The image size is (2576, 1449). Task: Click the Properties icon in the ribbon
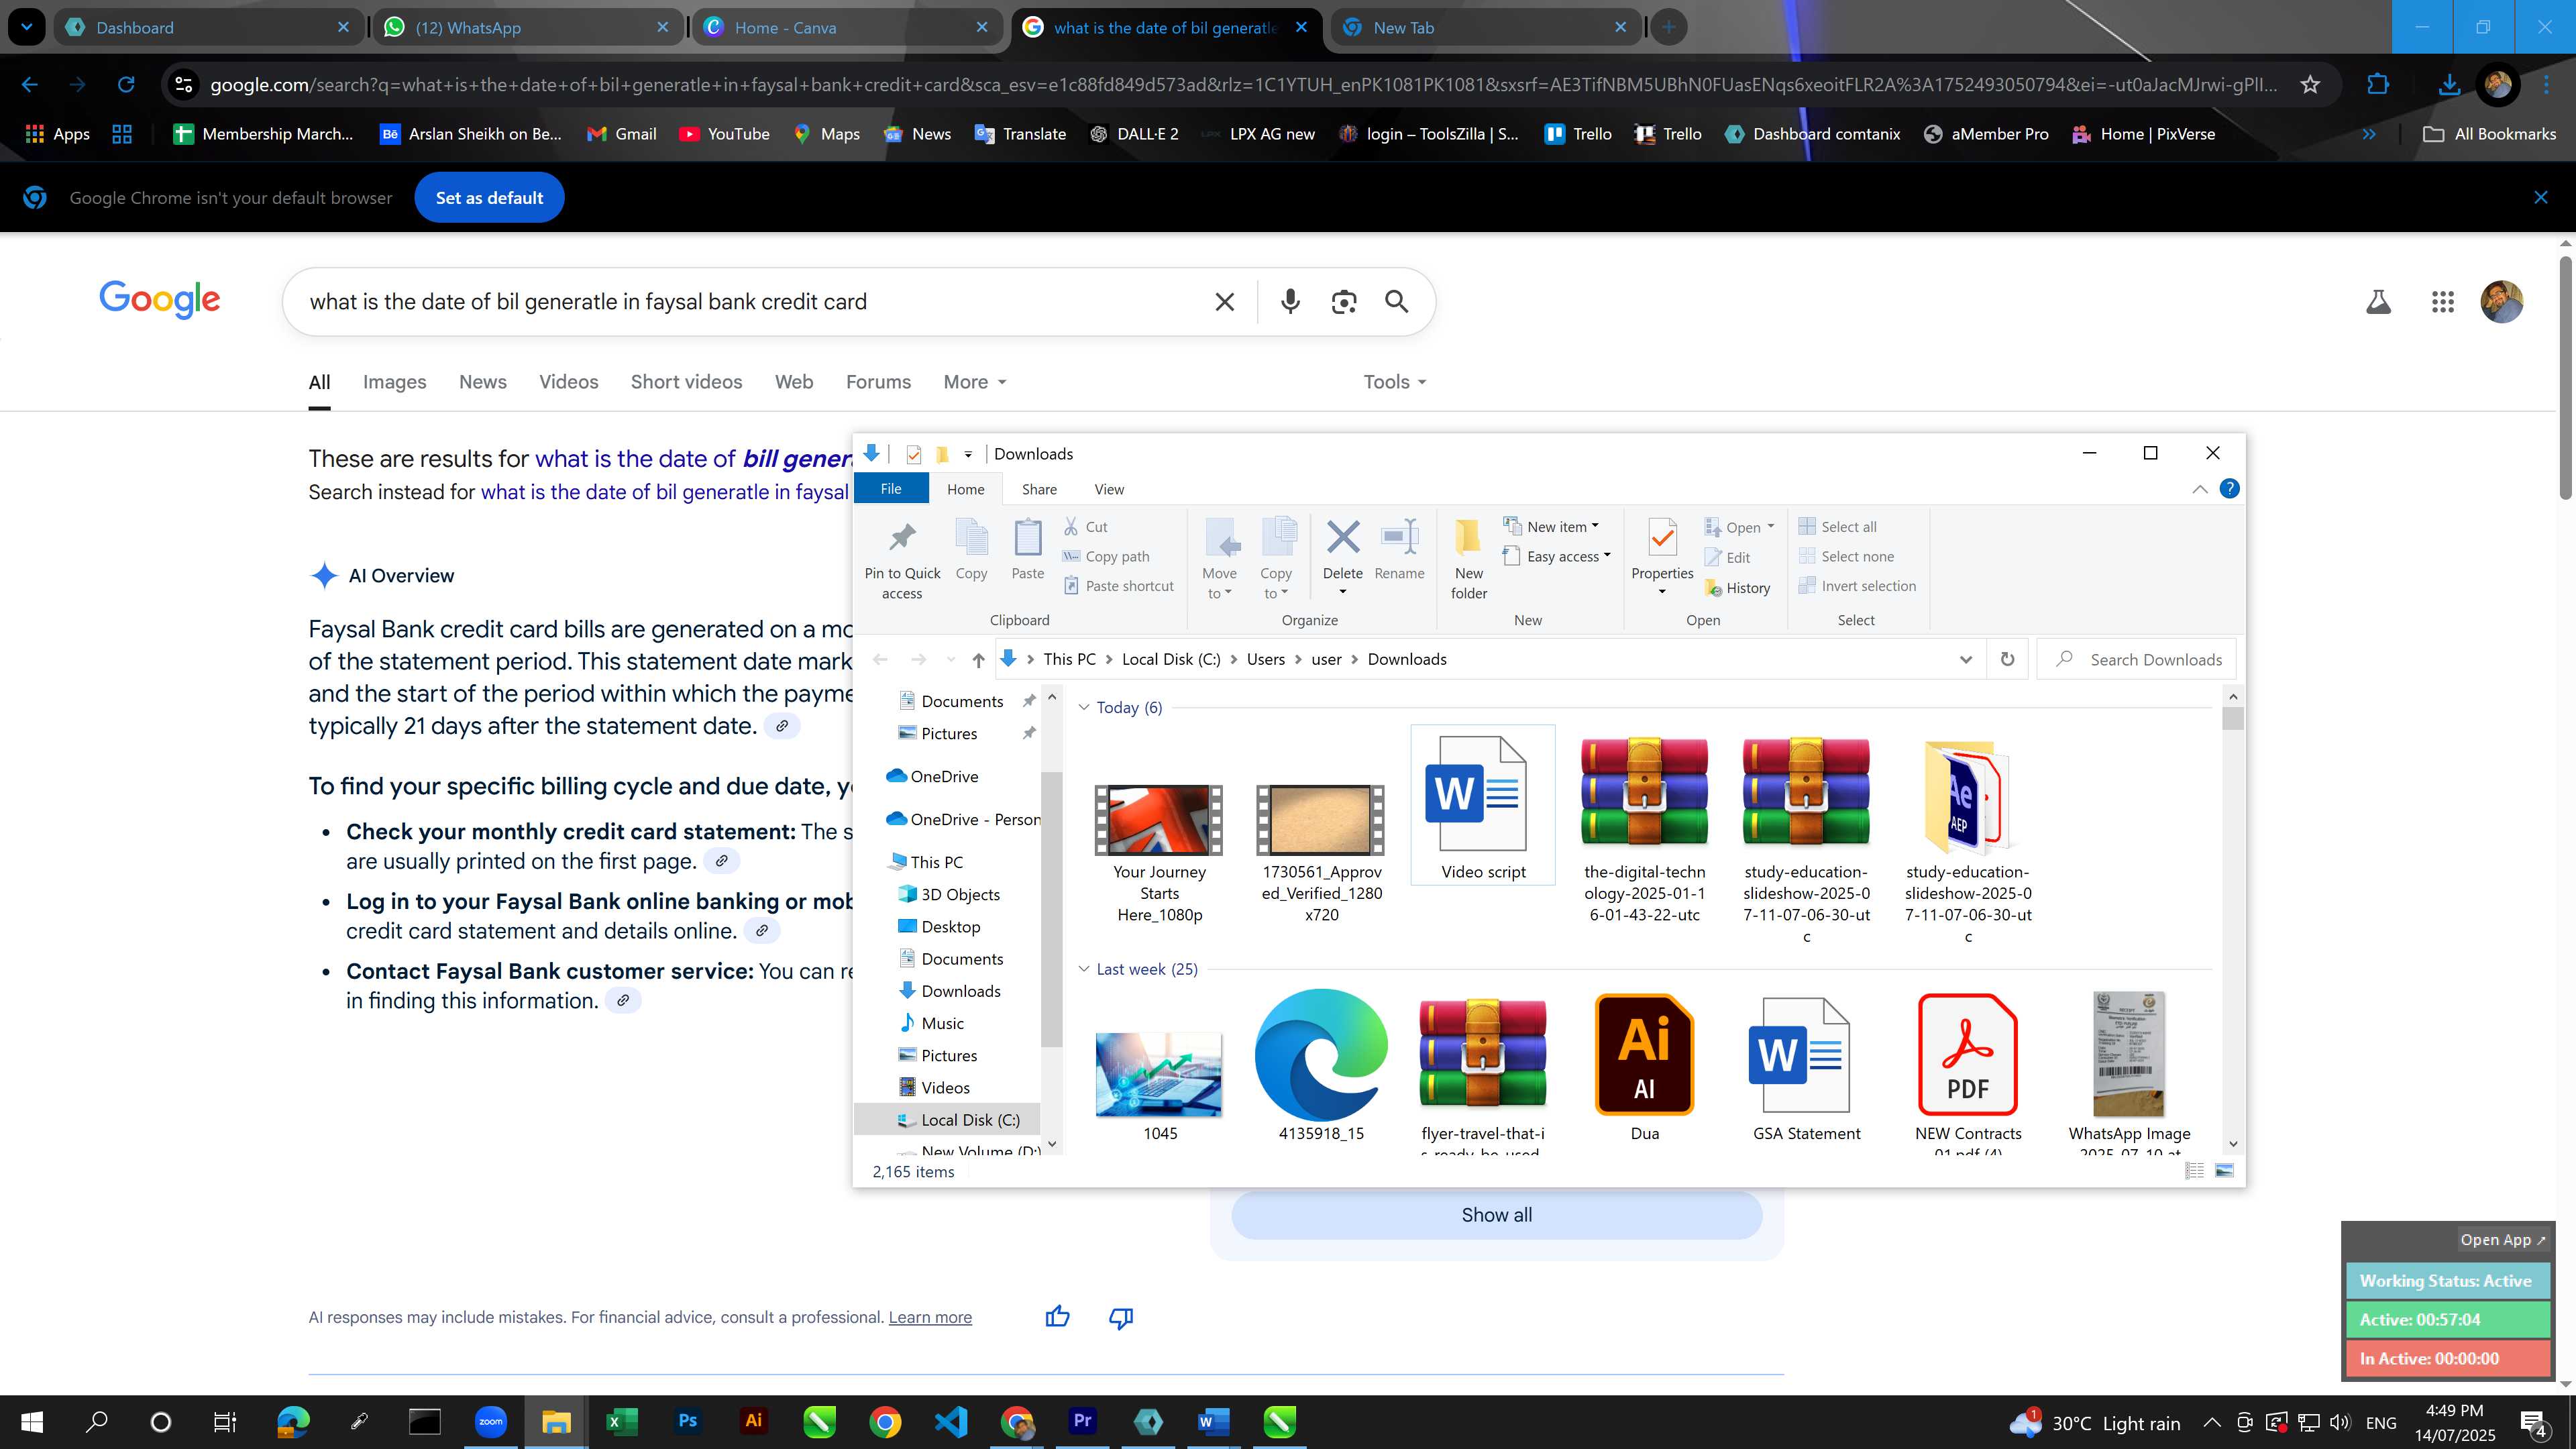click(x=1662, y=540)
